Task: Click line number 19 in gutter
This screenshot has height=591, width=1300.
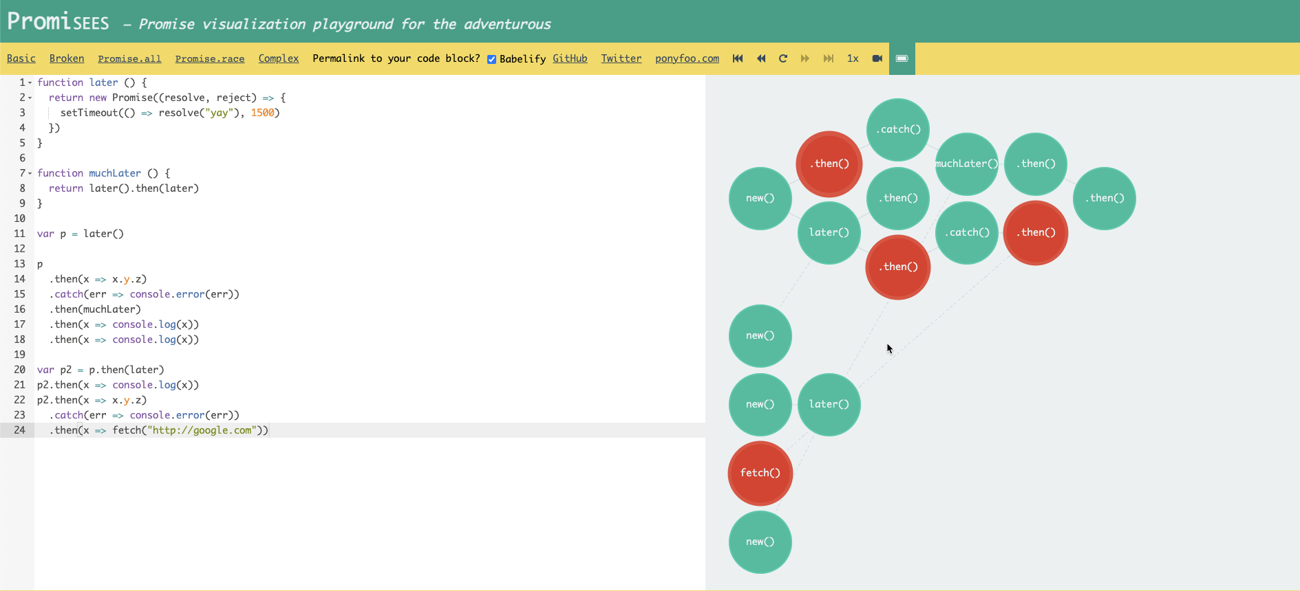Action: pyautogui.click(x=19, y=355)
